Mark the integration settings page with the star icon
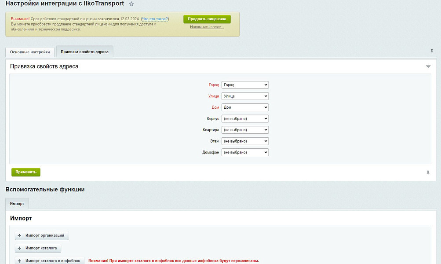This screenshot has width=441, height=264. (x=131, y=4)
